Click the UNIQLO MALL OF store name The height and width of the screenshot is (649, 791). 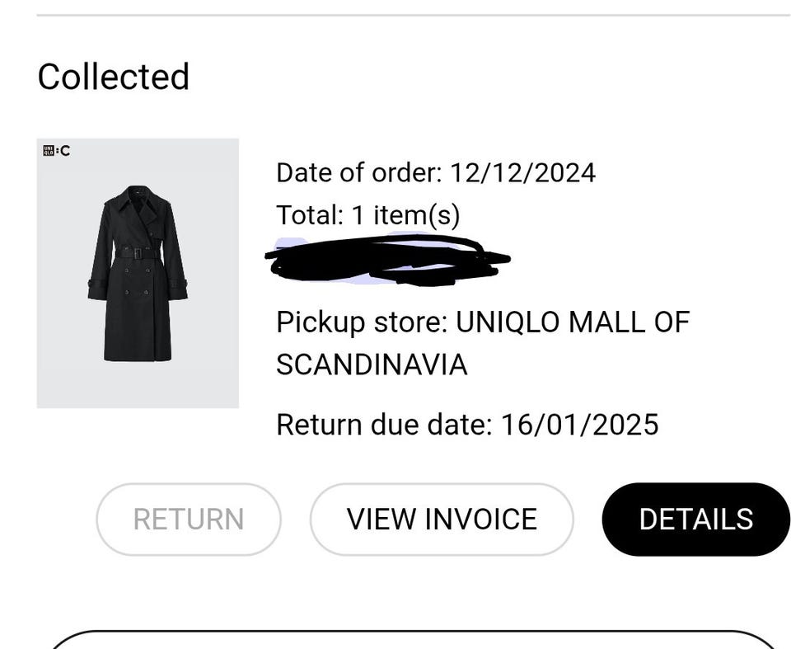point(573,322)
